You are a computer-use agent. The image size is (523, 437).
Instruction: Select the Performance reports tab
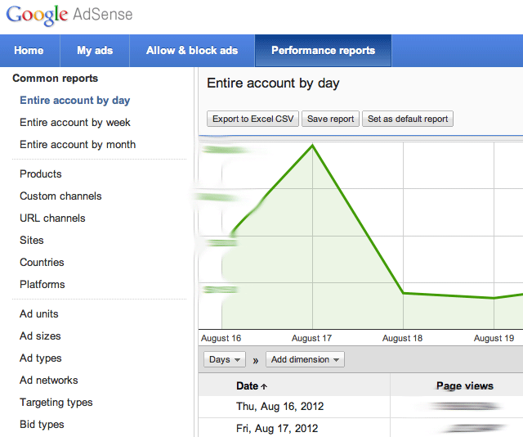[324, 51]
